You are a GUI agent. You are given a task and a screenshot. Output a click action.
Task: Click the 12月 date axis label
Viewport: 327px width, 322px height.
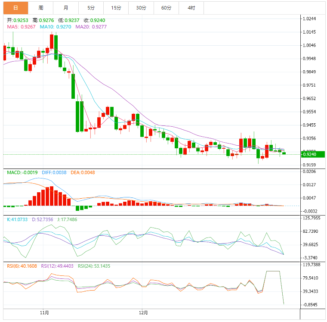(x=143, y=313)
